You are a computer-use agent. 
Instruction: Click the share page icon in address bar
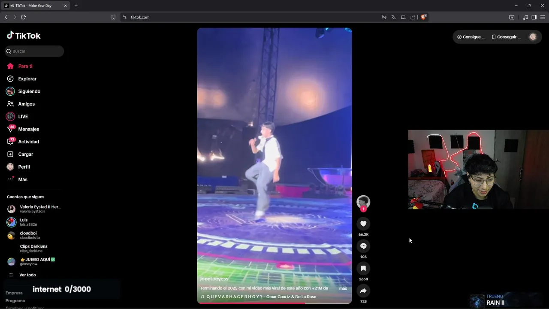pos(413,17)
